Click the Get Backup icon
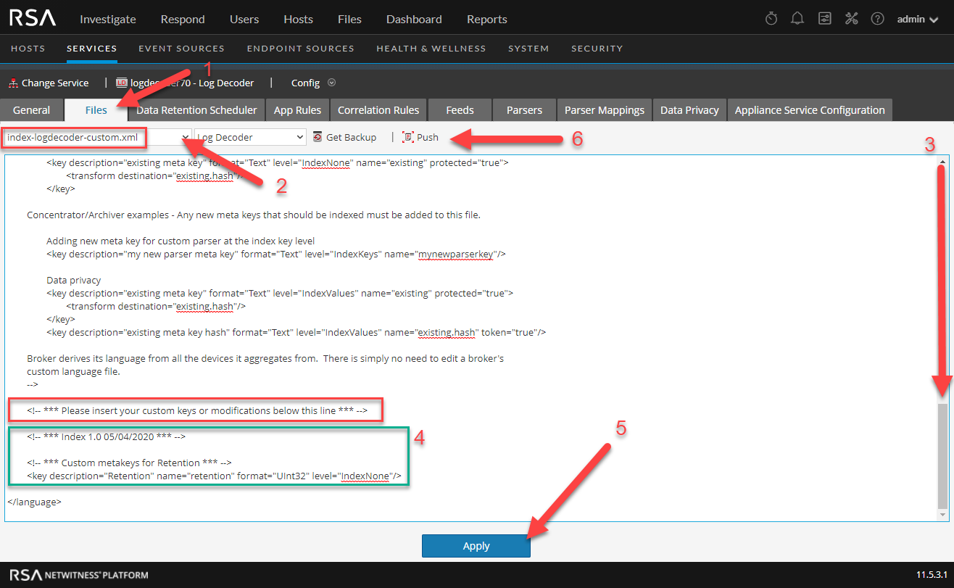The image size is (954, 588). 318,137
